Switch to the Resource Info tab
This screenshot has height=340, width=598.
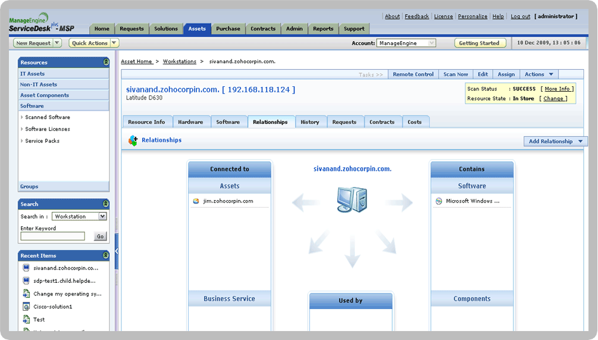tap(146, 122)
